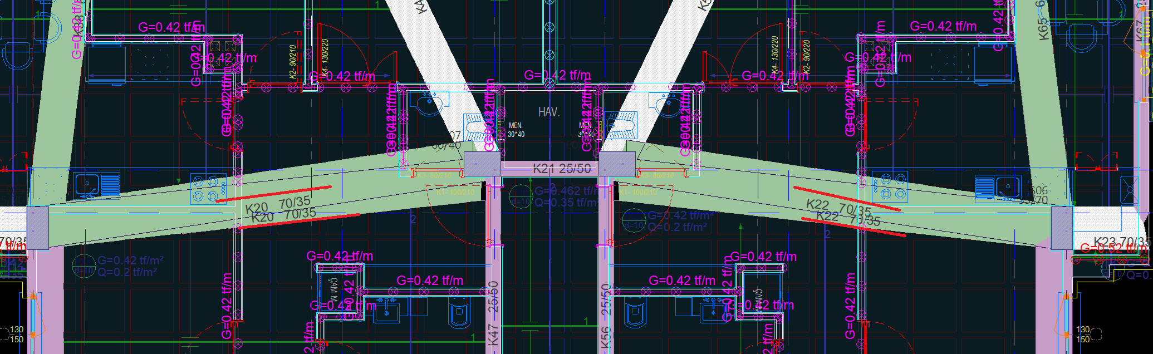The image size is (1153, 354).
Task: Click the right four-burner stove symbol
Action: (890, 186)
